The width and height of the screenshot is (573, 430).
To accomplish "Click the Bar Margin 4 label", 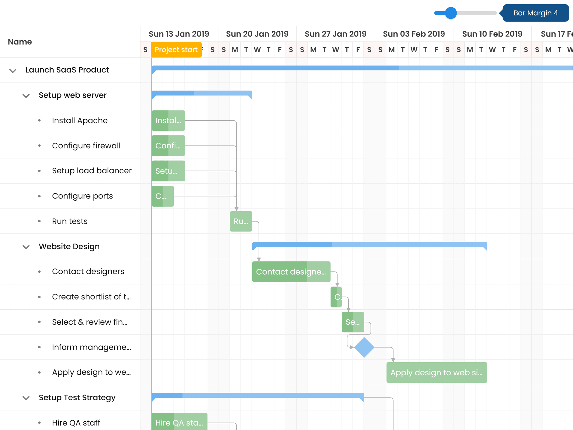I will tap(535, 13).
